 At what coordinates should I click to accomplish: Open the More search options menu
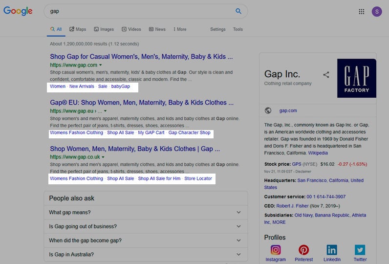180,29
